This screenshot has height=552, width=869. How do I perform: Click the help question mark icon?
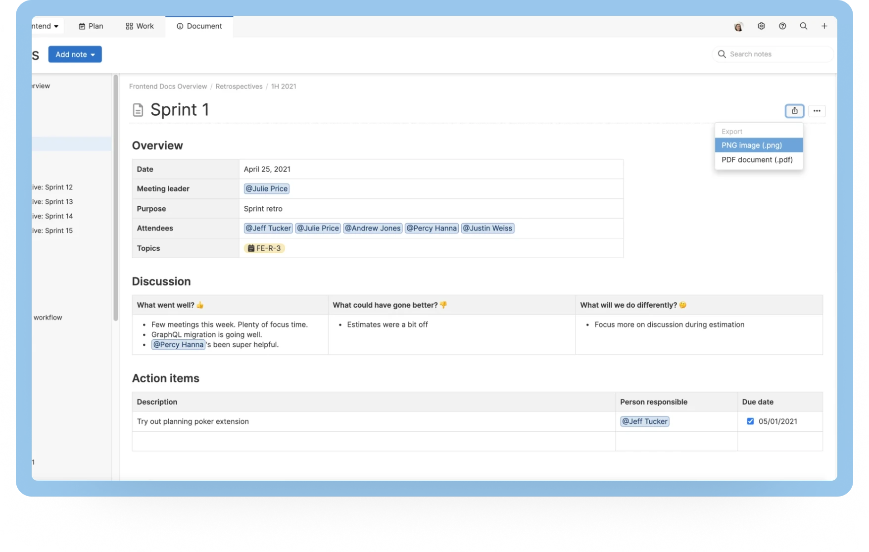[782, 26]
